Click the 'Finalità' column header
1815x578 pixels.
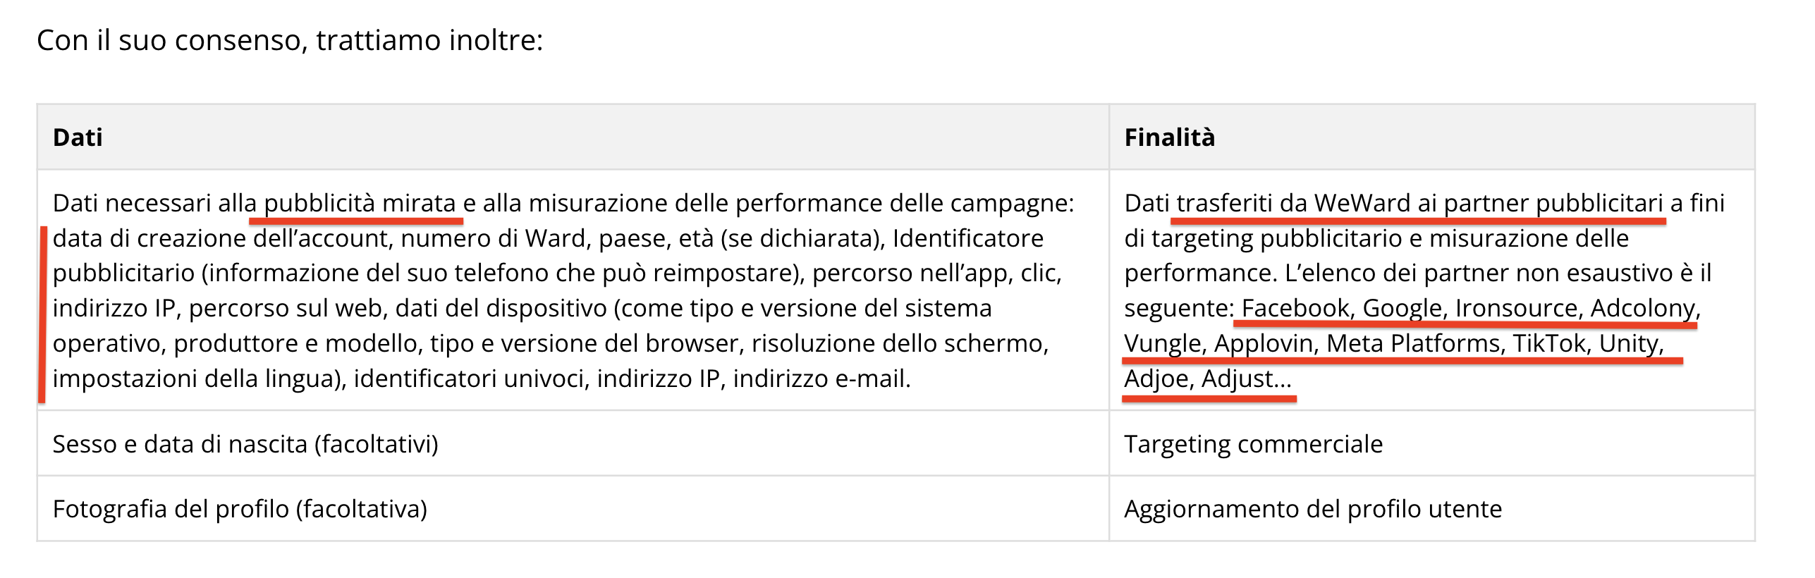(x=1169, y=137)
